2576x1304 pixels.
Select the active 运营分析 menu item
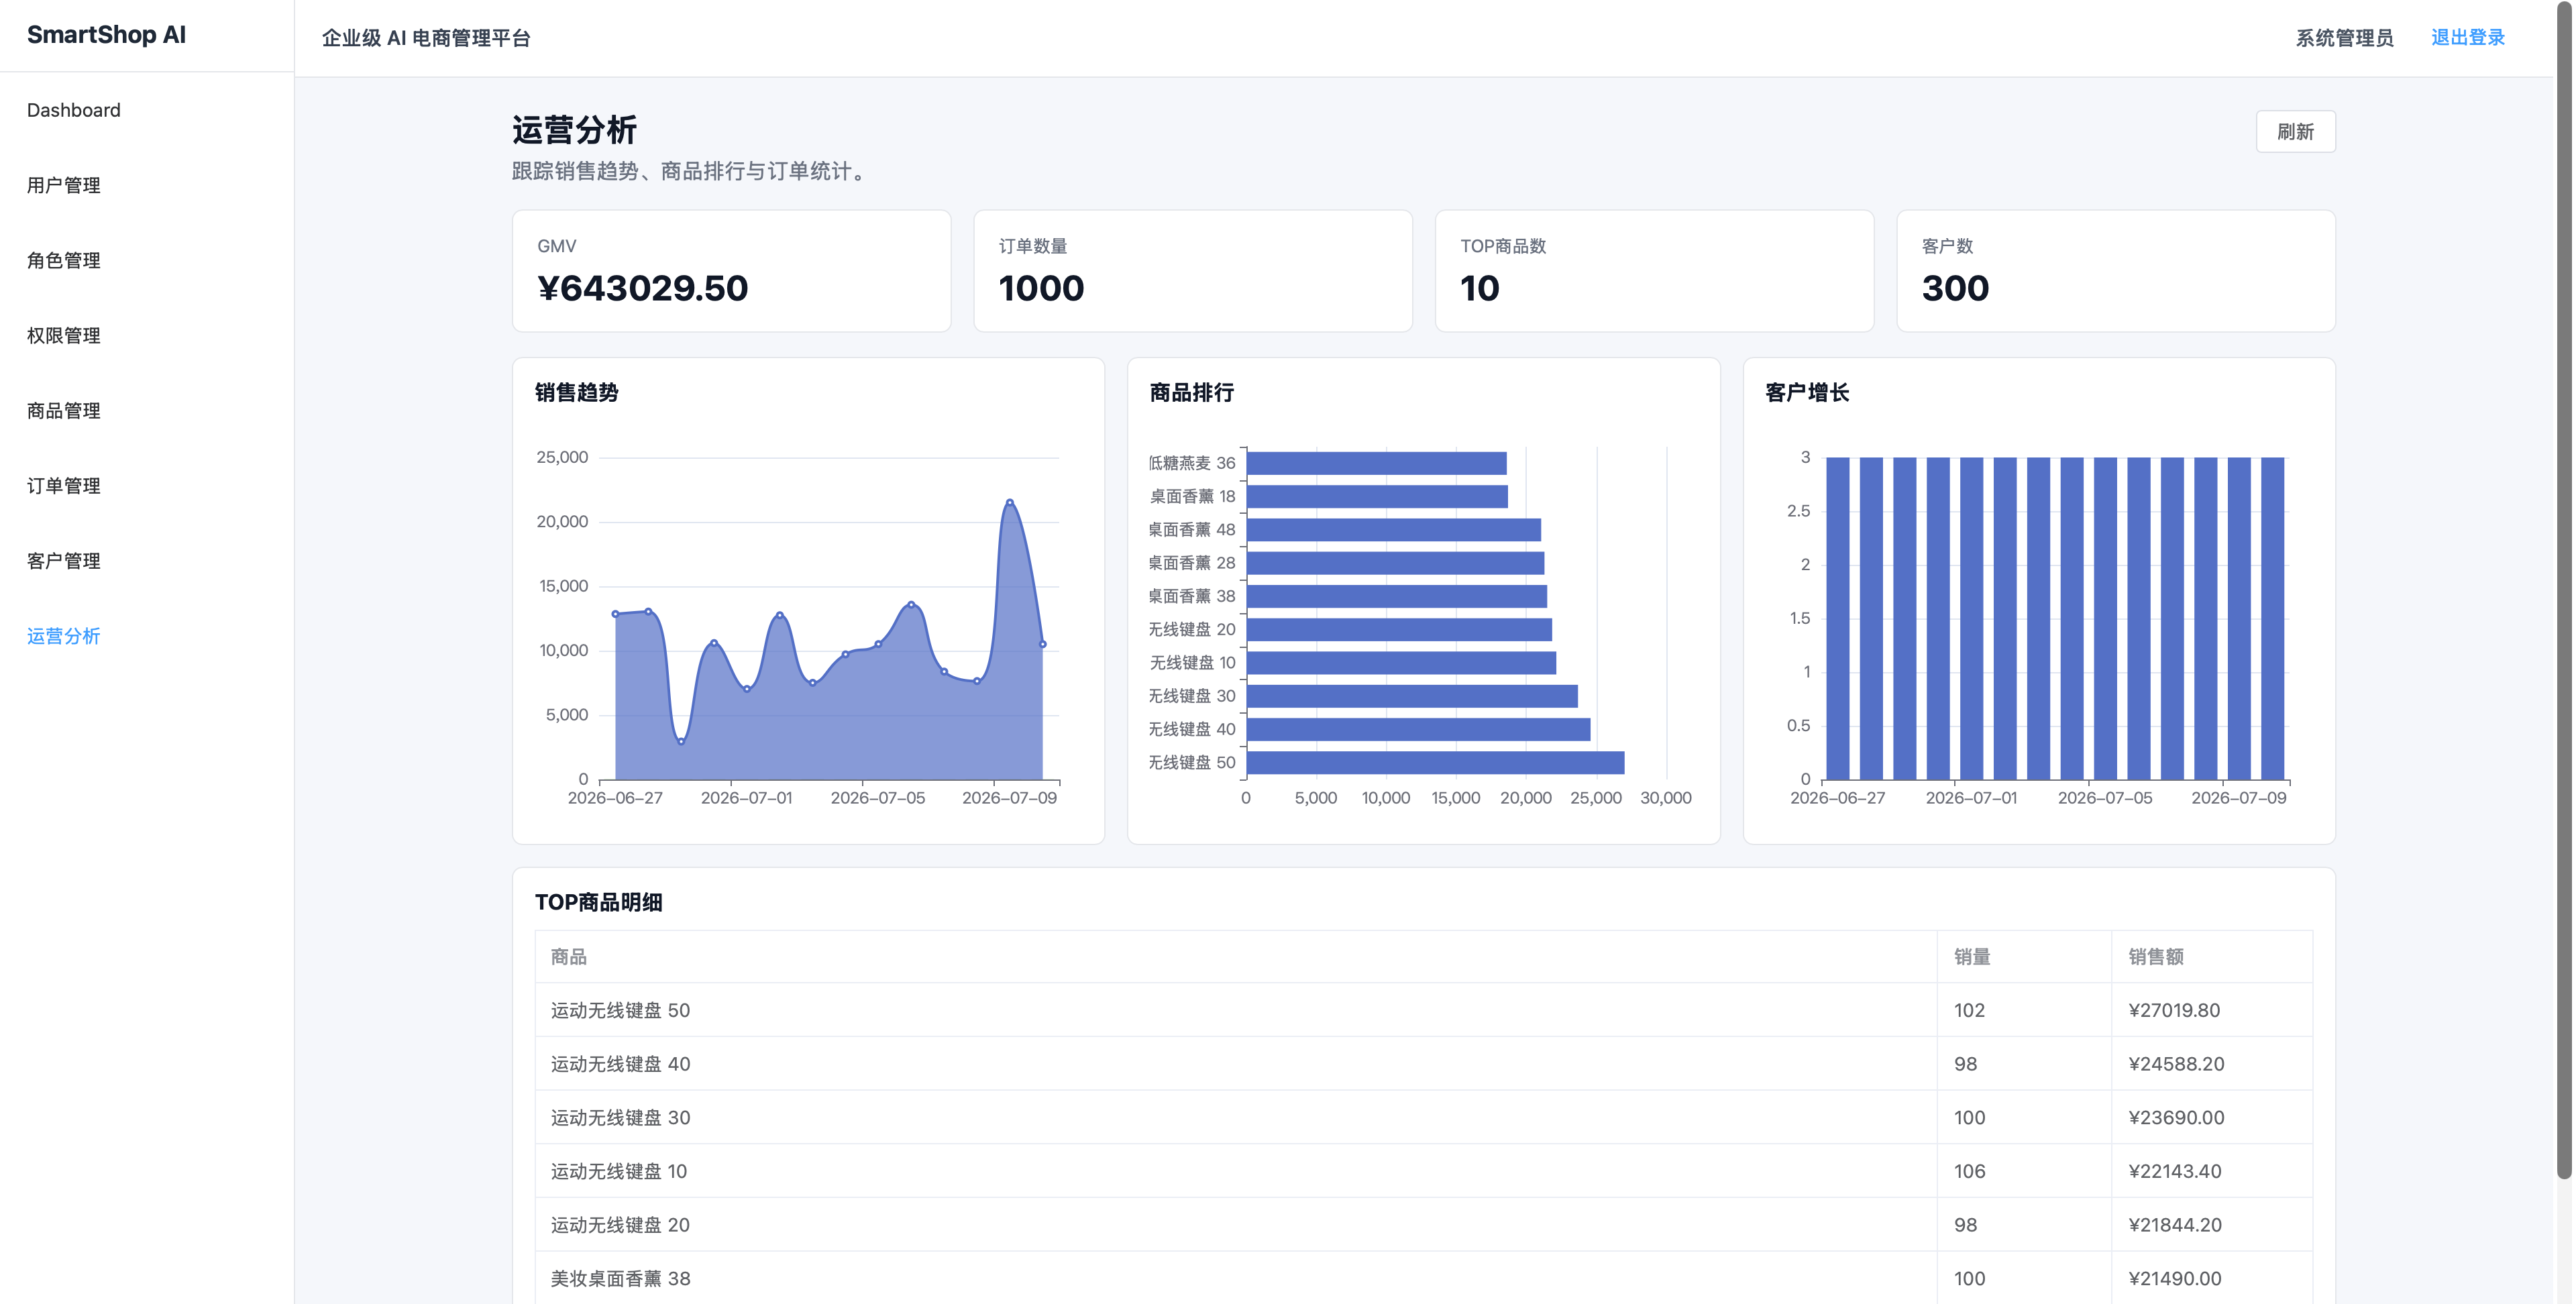(63, 635)
